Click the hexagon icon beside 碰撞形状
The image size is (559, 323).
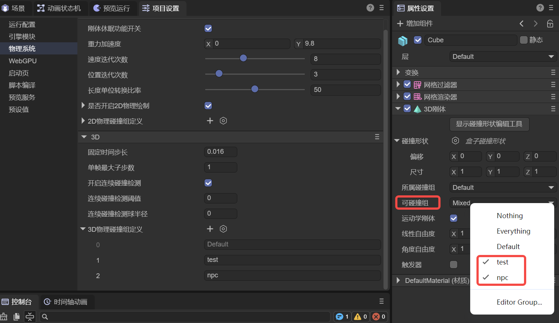[x=455, y=141]
